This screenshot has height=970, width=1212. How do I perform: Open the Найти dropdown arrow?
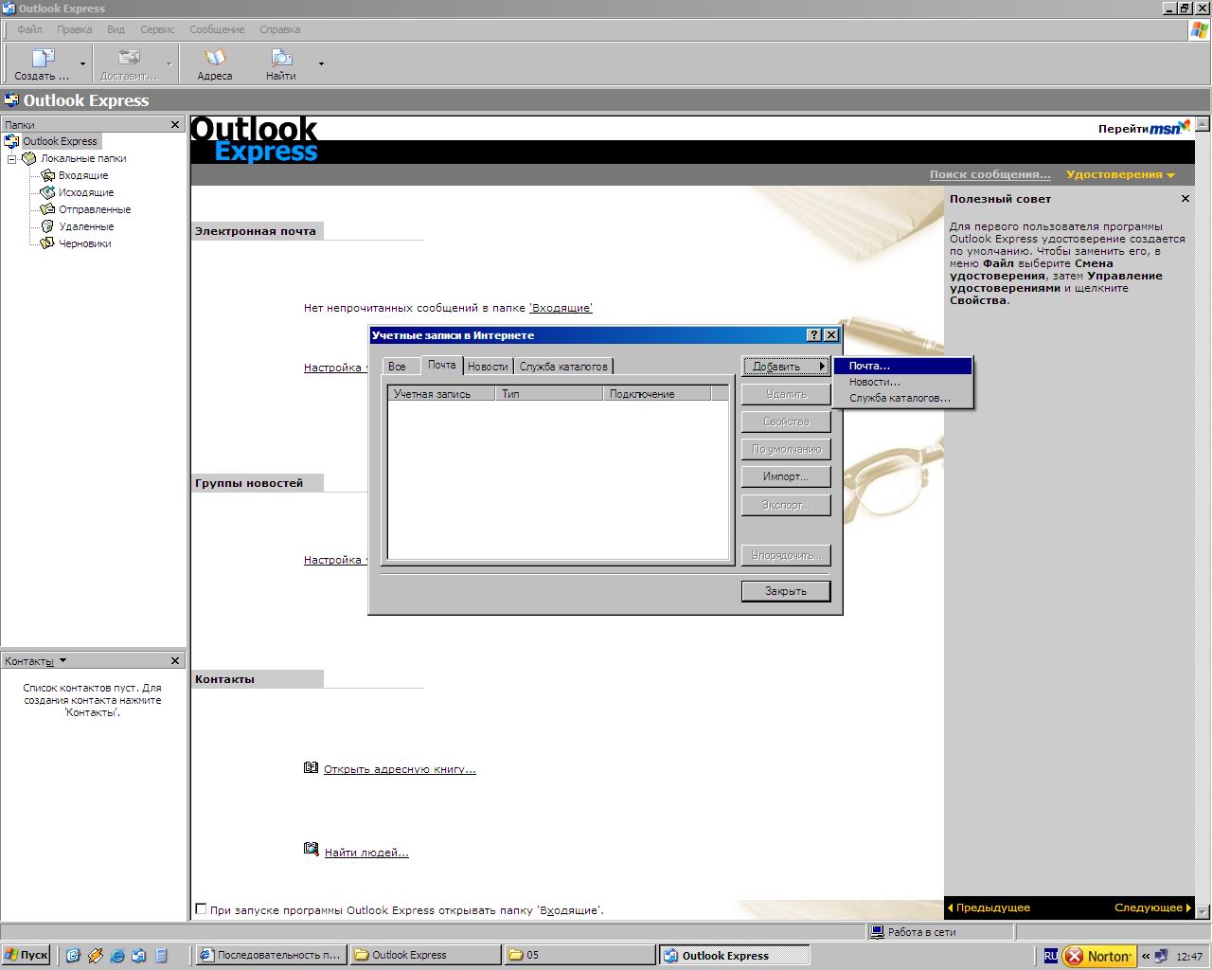pos(321,64)
